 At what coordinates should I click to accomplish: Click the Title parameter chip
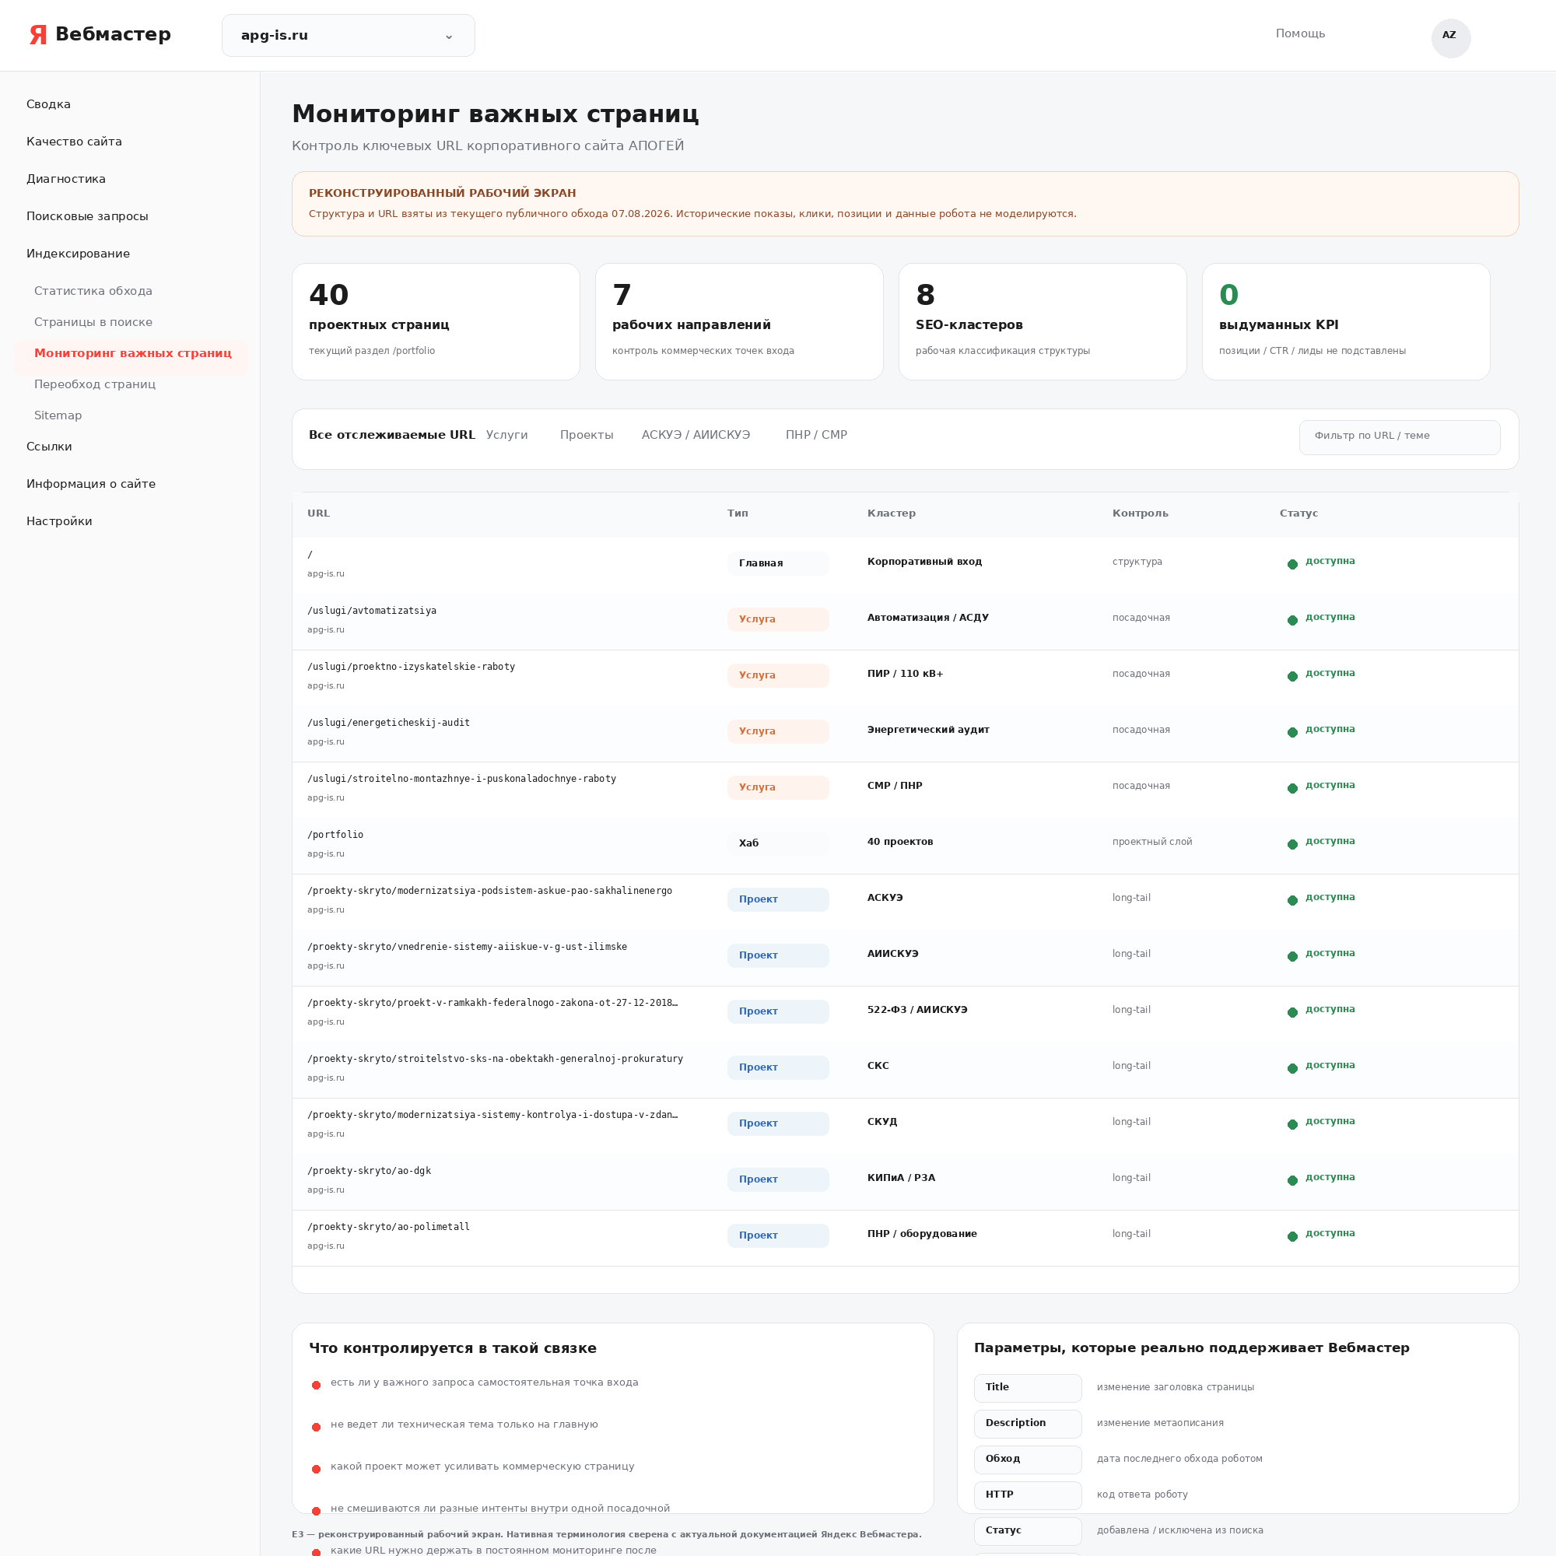1028,1388
